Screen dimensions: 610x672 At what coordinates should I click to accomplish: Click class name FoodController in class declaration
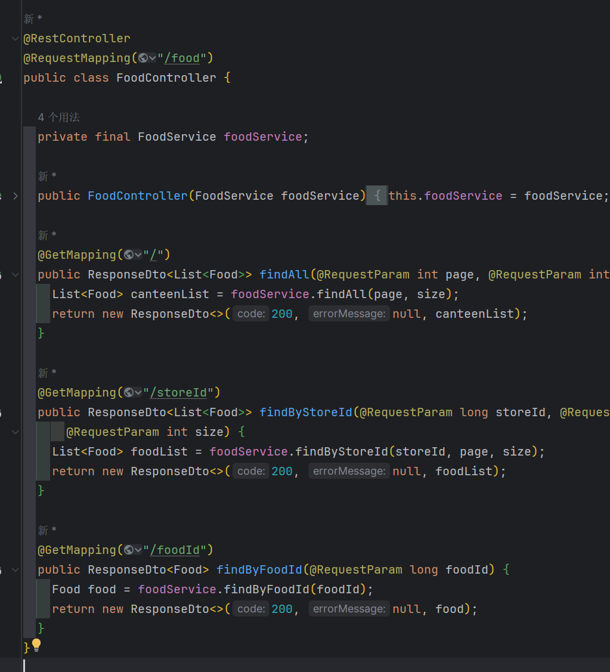coord(166,78)
